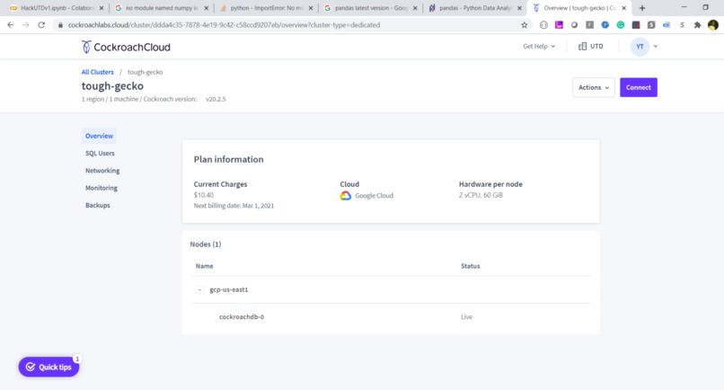Open the Chrome profile avatar
The width and height of the screenshot is (724, 390).
(x=713, y=25)
